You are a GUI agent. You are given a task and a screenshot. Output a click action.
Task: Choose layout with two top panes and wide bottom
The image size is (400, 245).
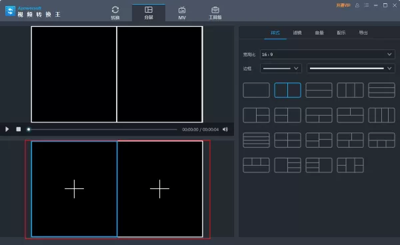click(350, 115)
